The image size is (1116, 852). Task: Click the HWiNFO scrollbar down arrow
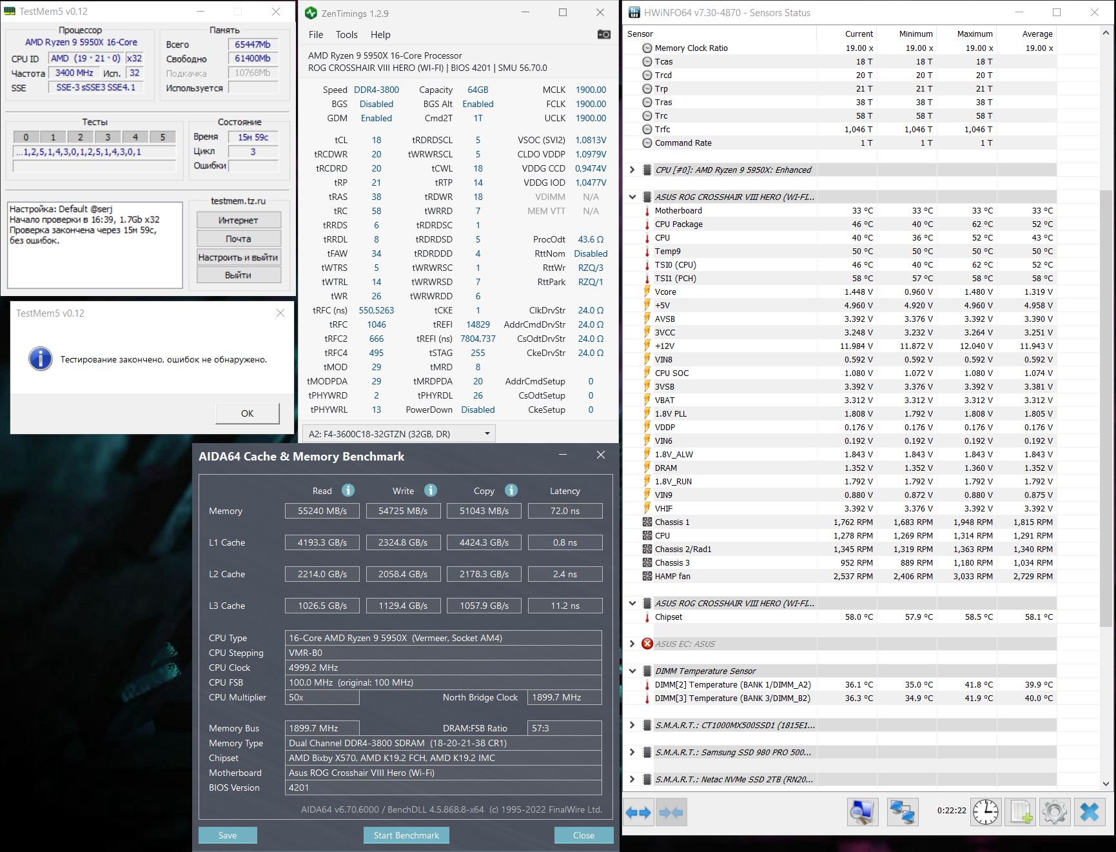pos(1107,784)
